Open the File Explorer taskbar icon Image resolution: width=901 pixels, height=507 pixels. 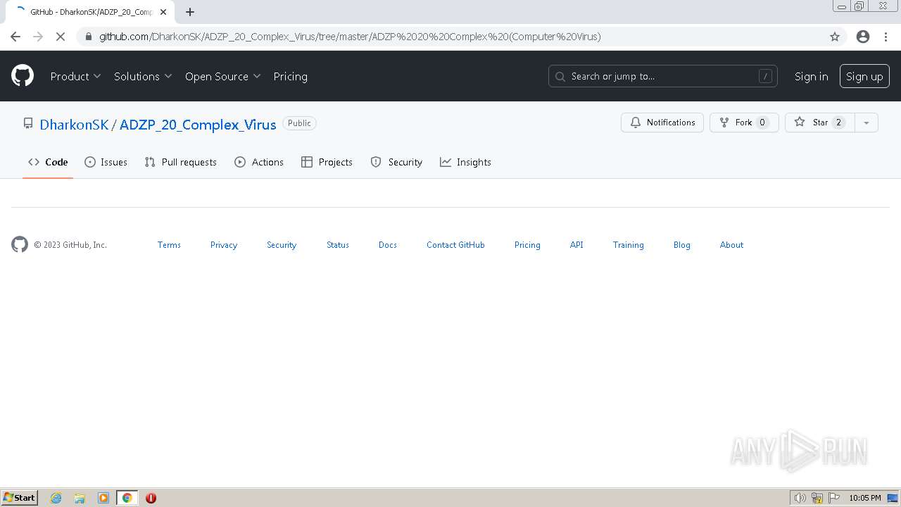point(80,498)
